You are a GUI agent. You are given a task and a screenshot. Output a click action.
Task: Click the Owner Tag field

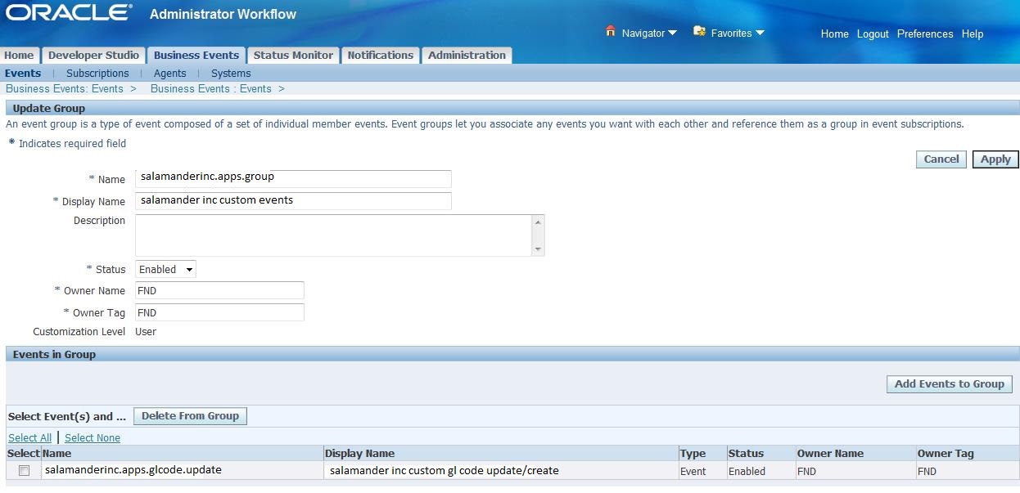click(219, 312)
